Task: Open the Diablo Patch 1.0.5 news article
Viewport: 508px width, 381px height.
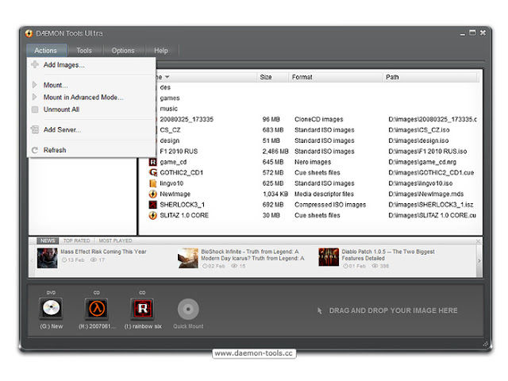Action: (388, 255)
